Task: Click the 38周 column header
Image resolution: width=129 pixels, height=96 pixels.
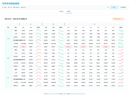Action: tap(53, 27)
